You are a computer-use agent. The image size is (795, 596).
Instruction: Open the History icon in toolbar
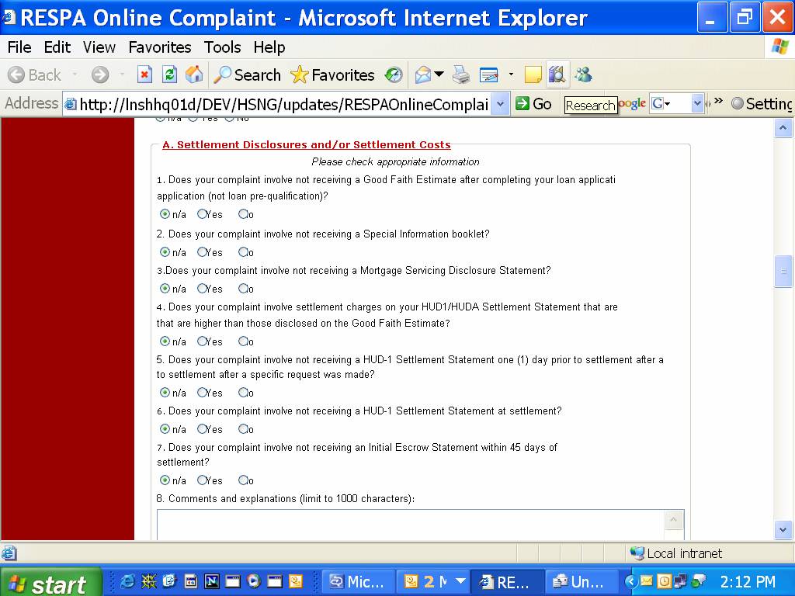coord(394,75)
